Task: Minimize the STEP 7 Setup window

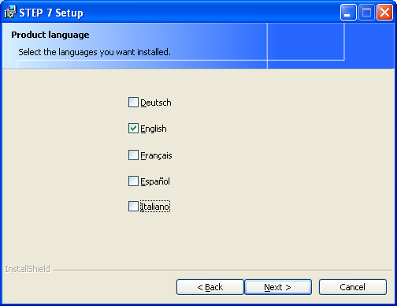Action: click(x=348, y=13)
